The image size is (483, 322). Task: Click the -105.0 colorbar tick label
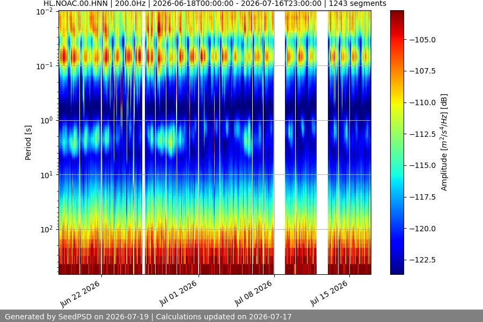423,40
